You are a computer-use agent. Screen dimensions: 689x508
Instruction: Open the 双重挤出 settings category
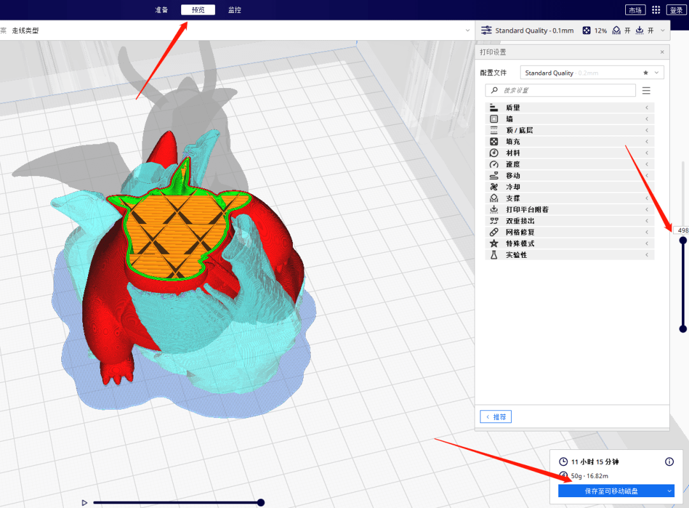(x=570, y=221)
